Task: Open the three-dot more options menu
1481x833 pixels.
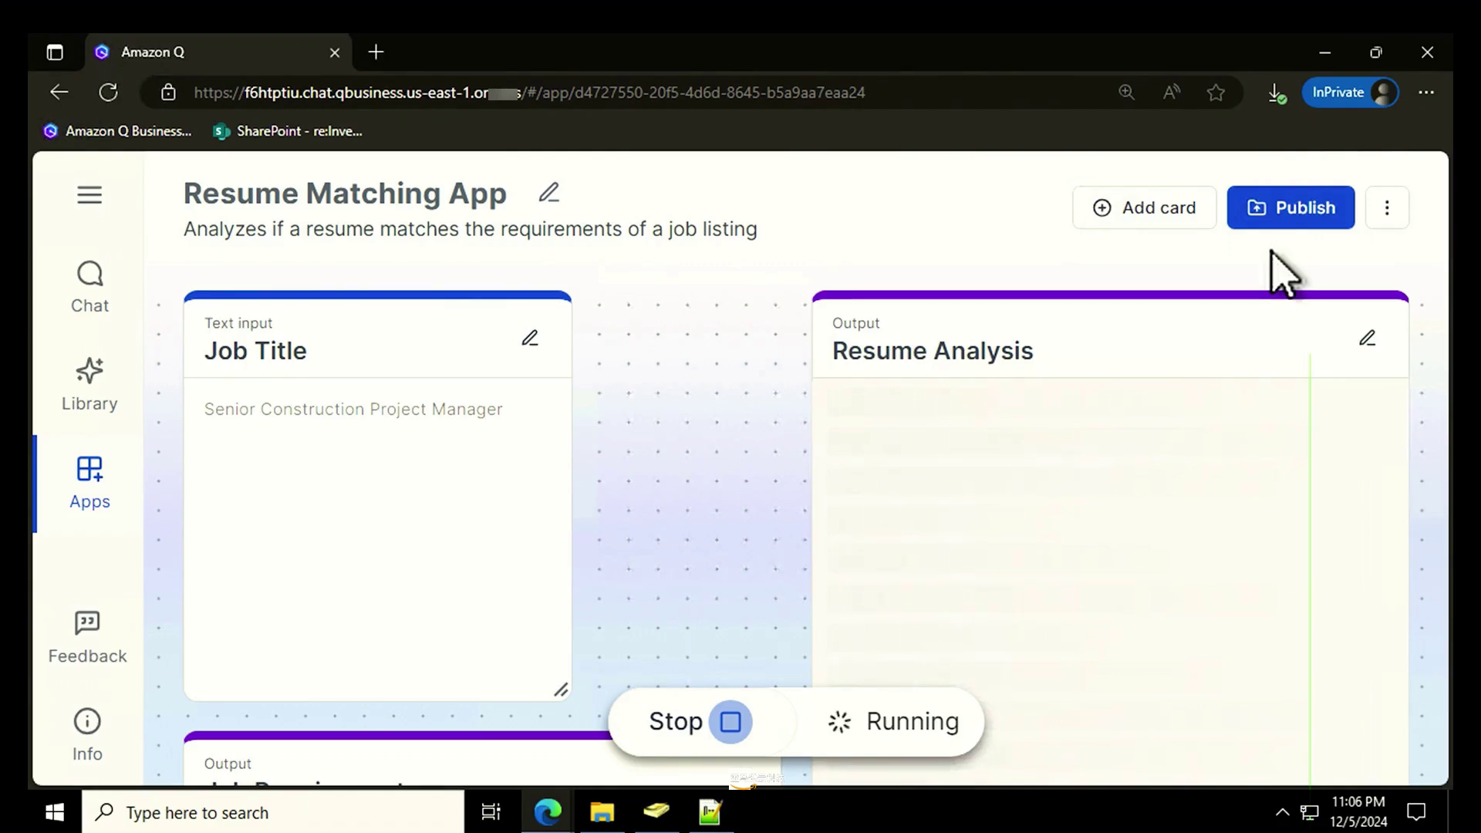Action: point(1387,207)
